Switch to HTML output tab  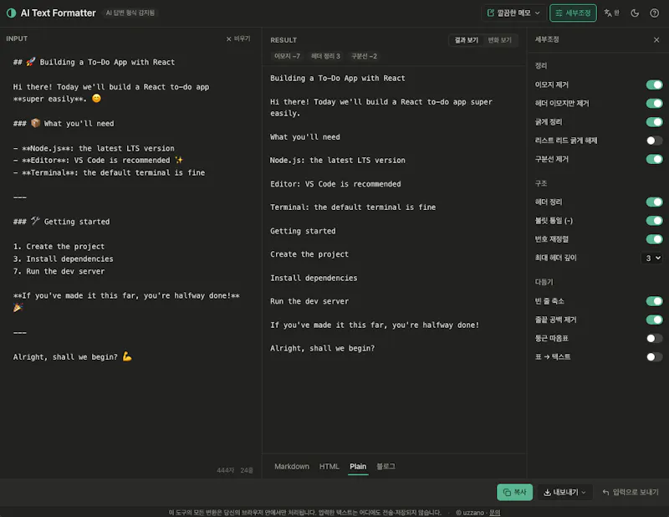[x=329, y=467]
